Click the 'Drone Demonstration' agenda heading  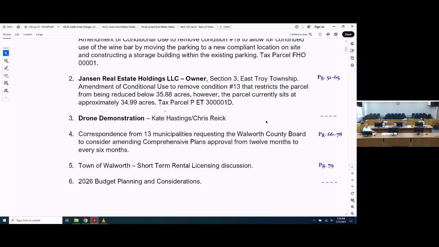click(x=111, y=118)
